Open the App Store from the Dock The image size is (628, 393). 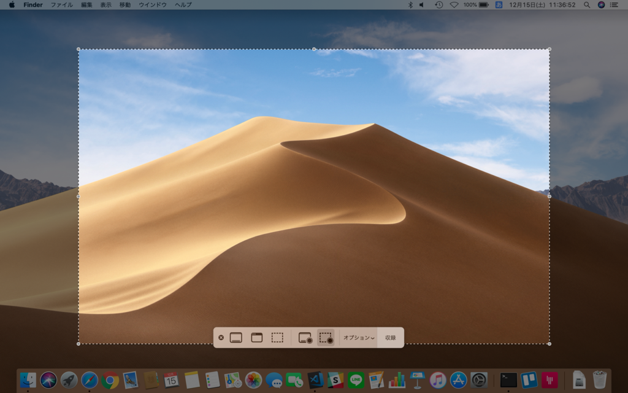click(458, 379)
